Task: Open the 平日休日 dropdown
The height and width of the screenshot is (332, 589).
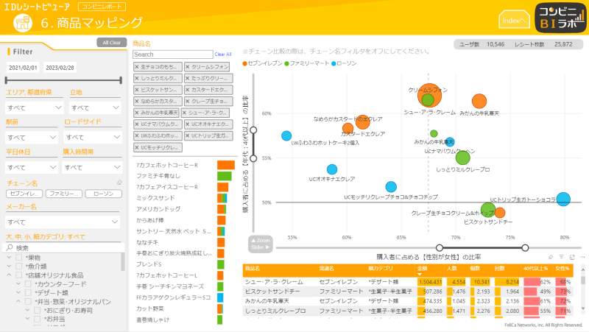Action: tap(32, 167)
